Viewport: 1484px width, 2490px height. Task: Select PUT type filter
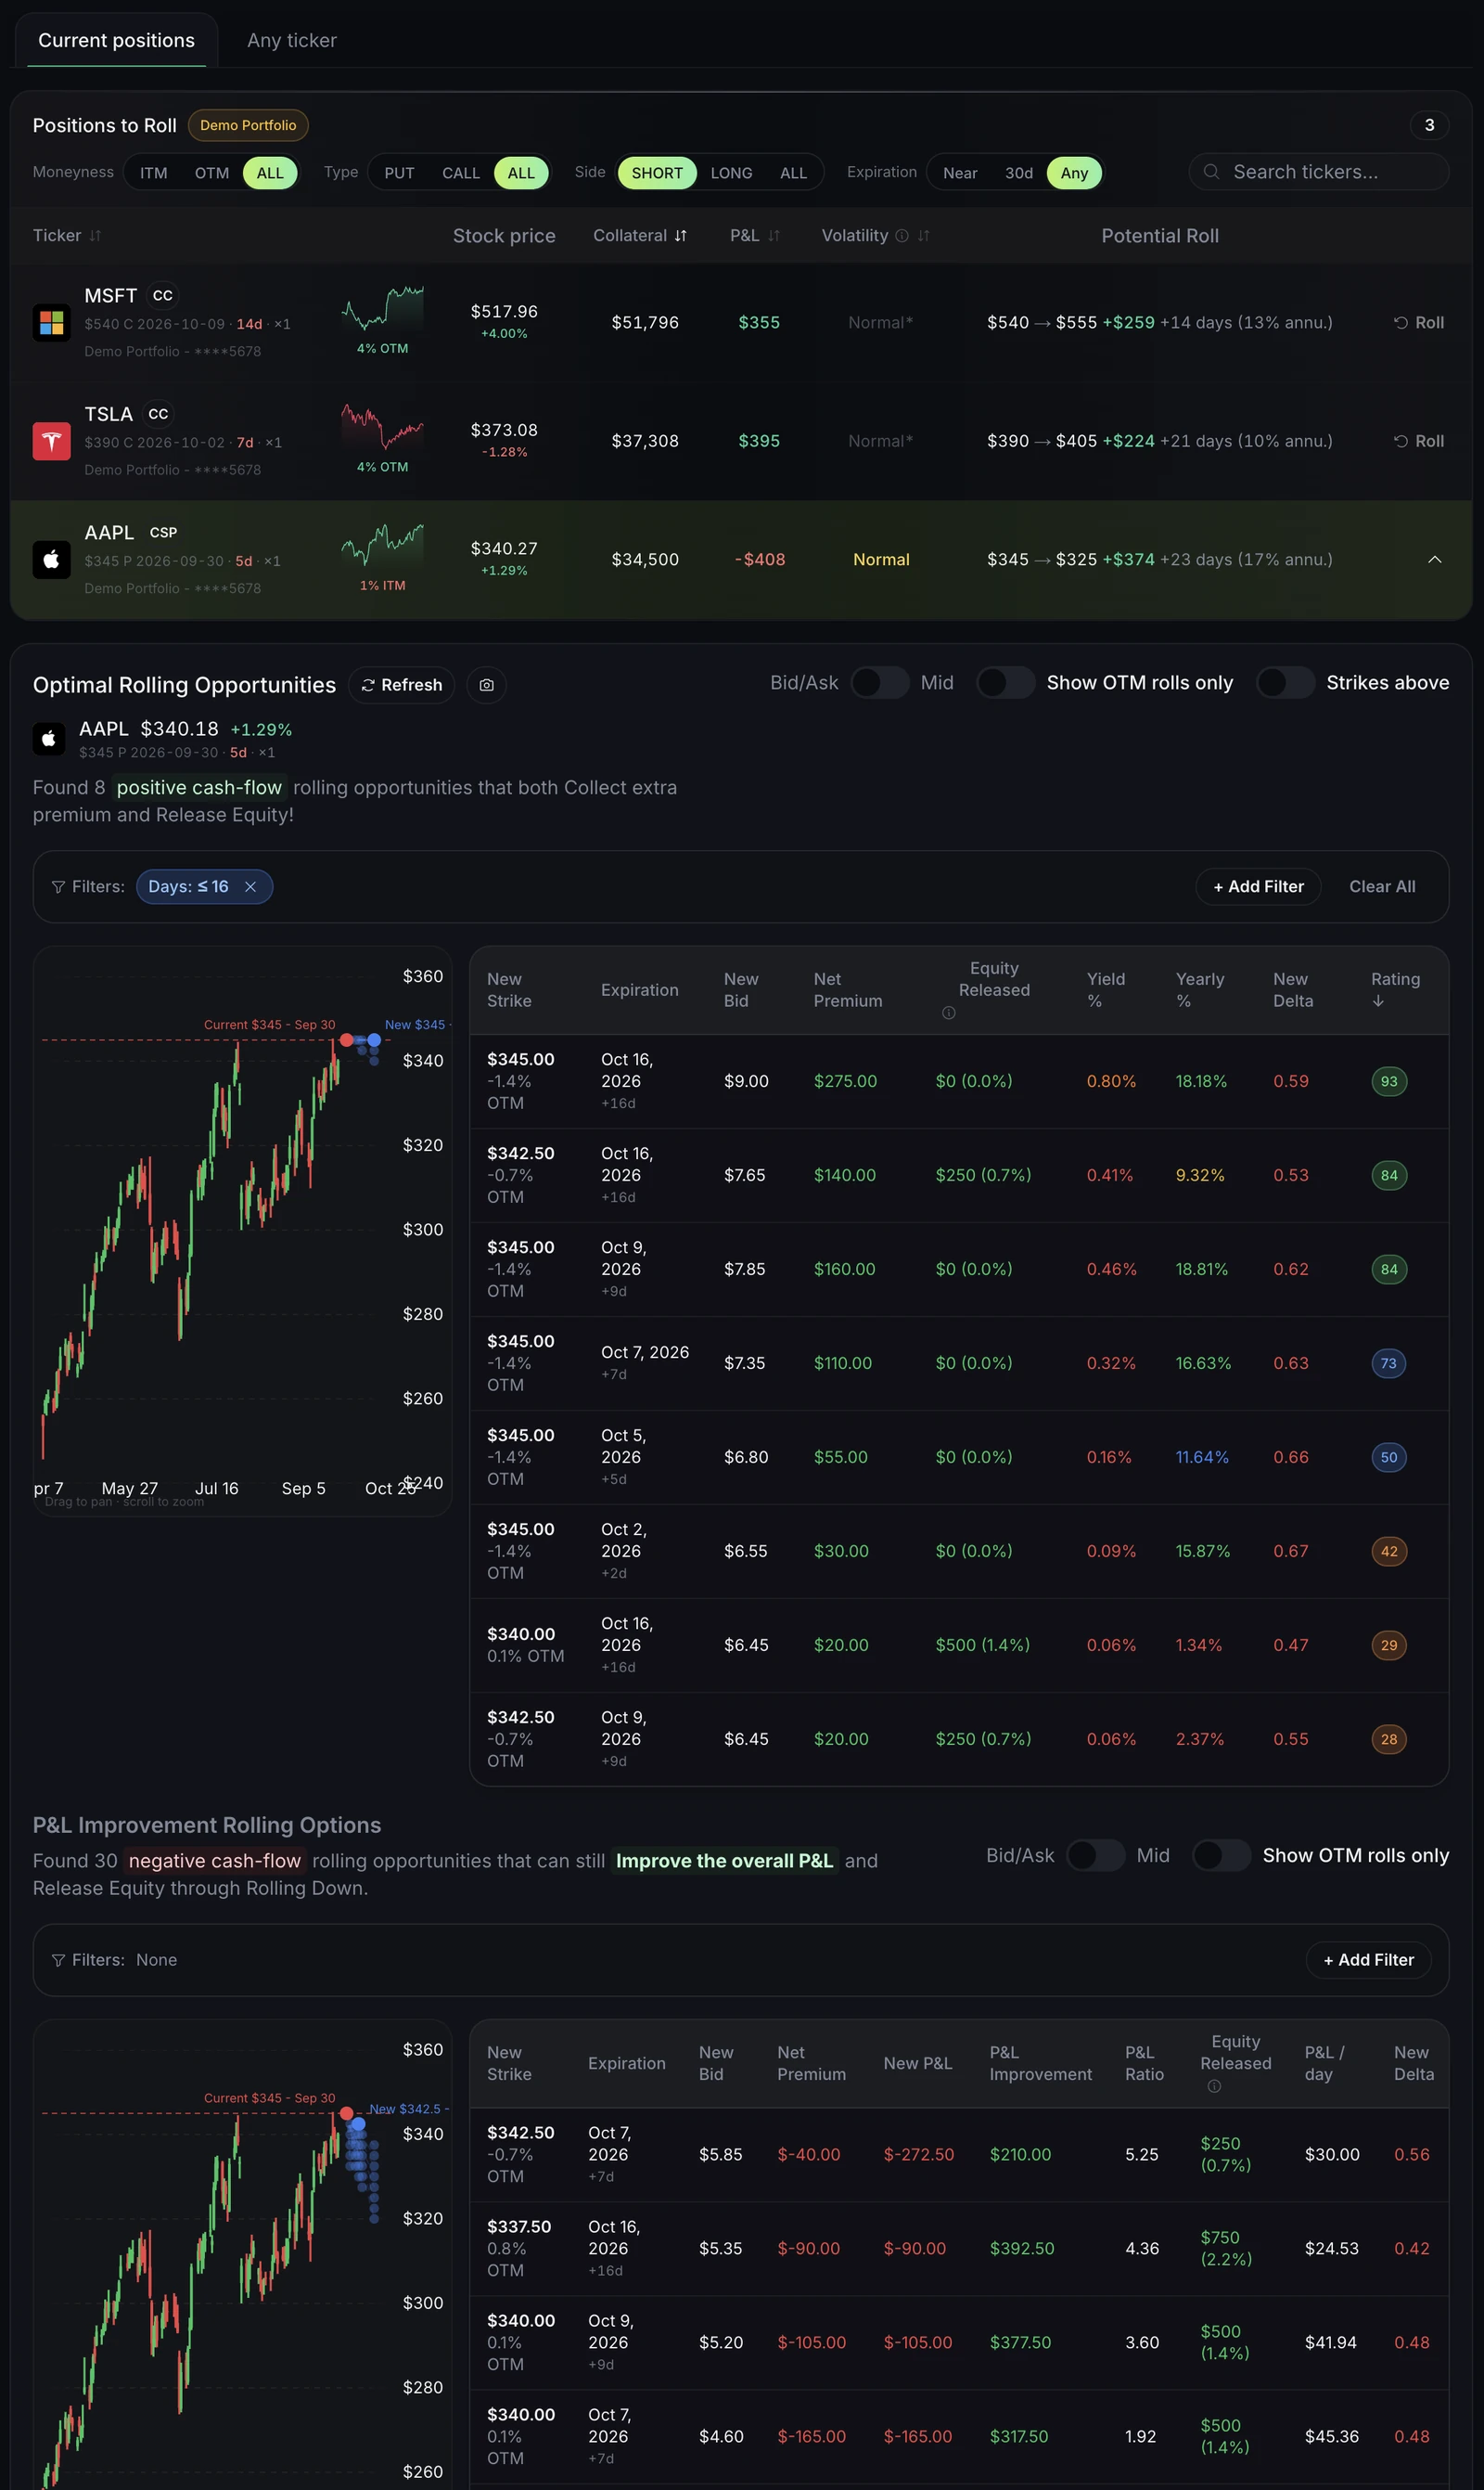pyautogui.click(x=399, y=173)
